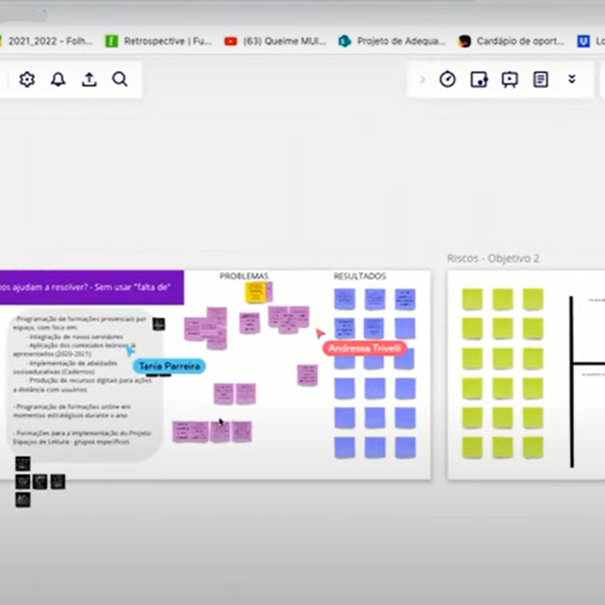Viewport: 605px width, 605px height.
Task: Open the notes document icon
Action: point(540,80)
